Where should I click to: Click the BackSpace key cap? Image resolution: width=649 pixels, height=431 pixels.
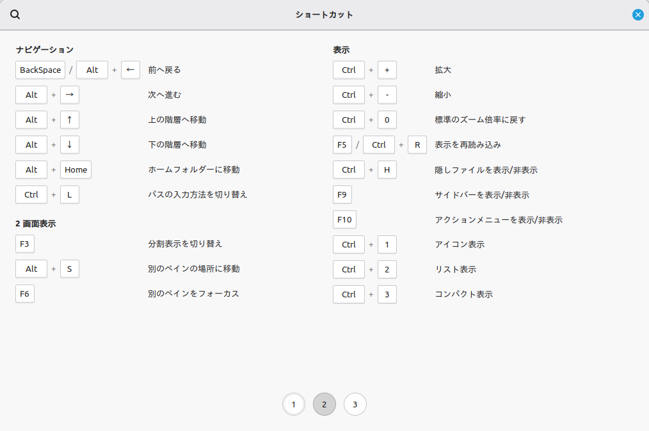tap(40, 70)
